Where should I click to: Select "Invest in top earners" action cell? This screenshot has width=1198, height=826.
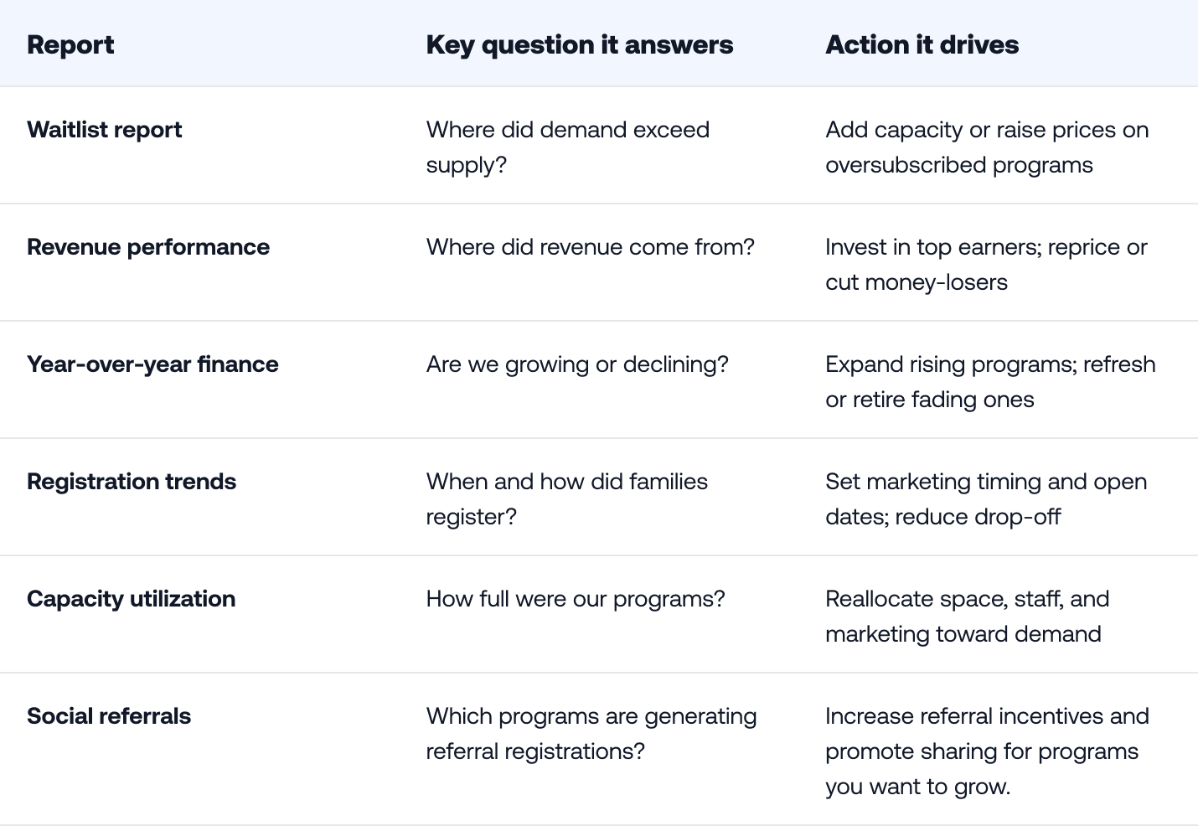[986, 265]
